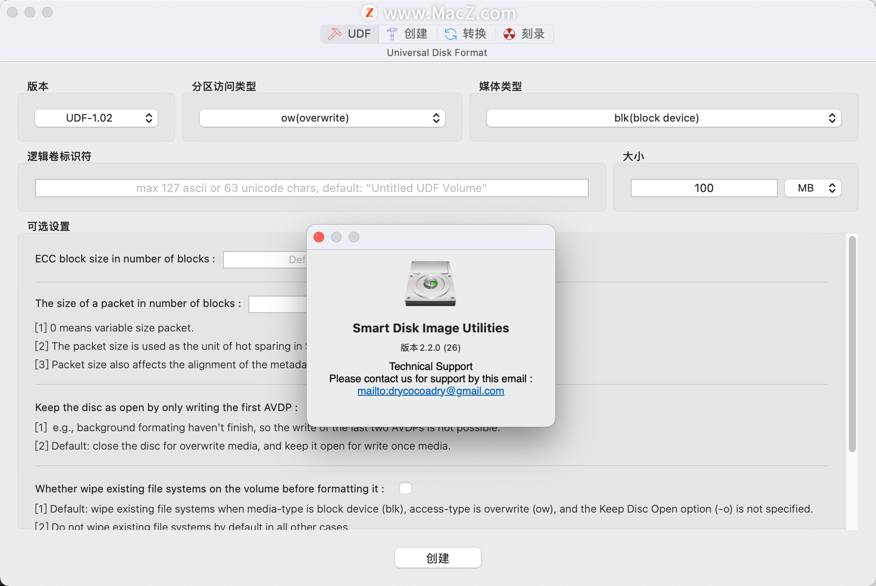
Task: Click the optional settings vertical scrollbar
Action: (x=852, y=344)
